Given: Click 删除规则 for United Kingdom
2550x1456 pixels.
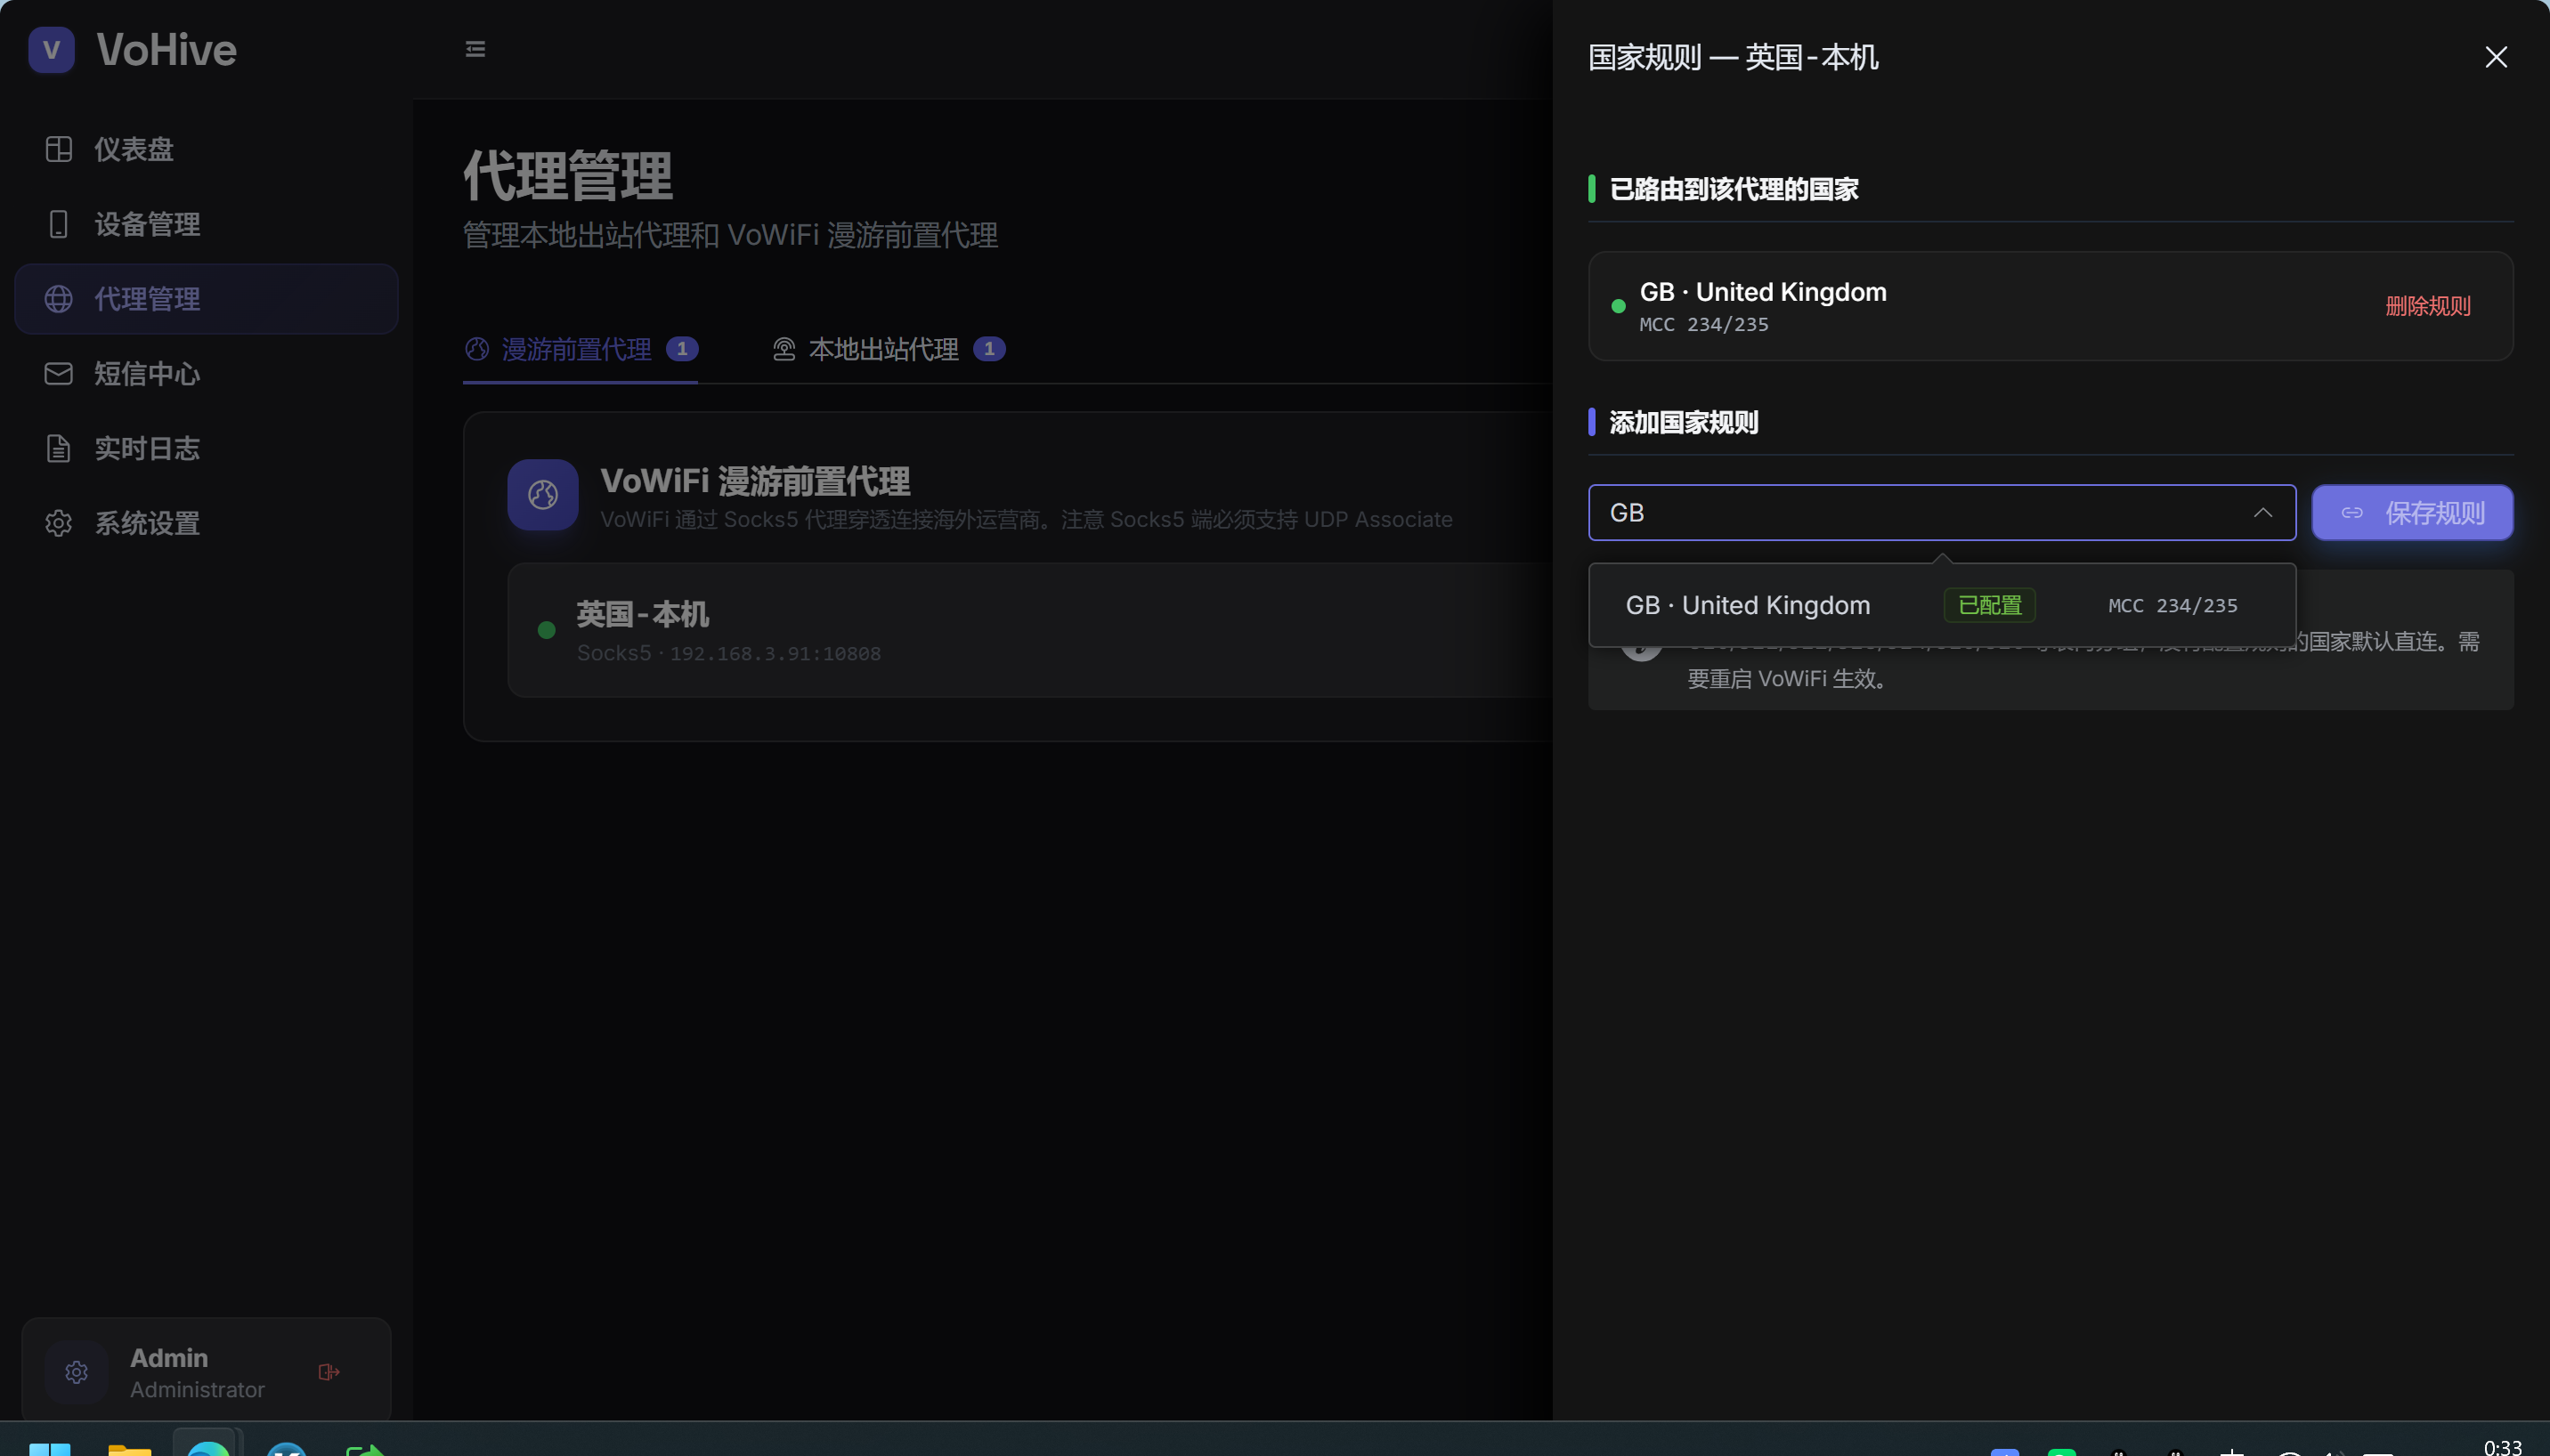Looking at the screenshot, I should coord(2428,306).
